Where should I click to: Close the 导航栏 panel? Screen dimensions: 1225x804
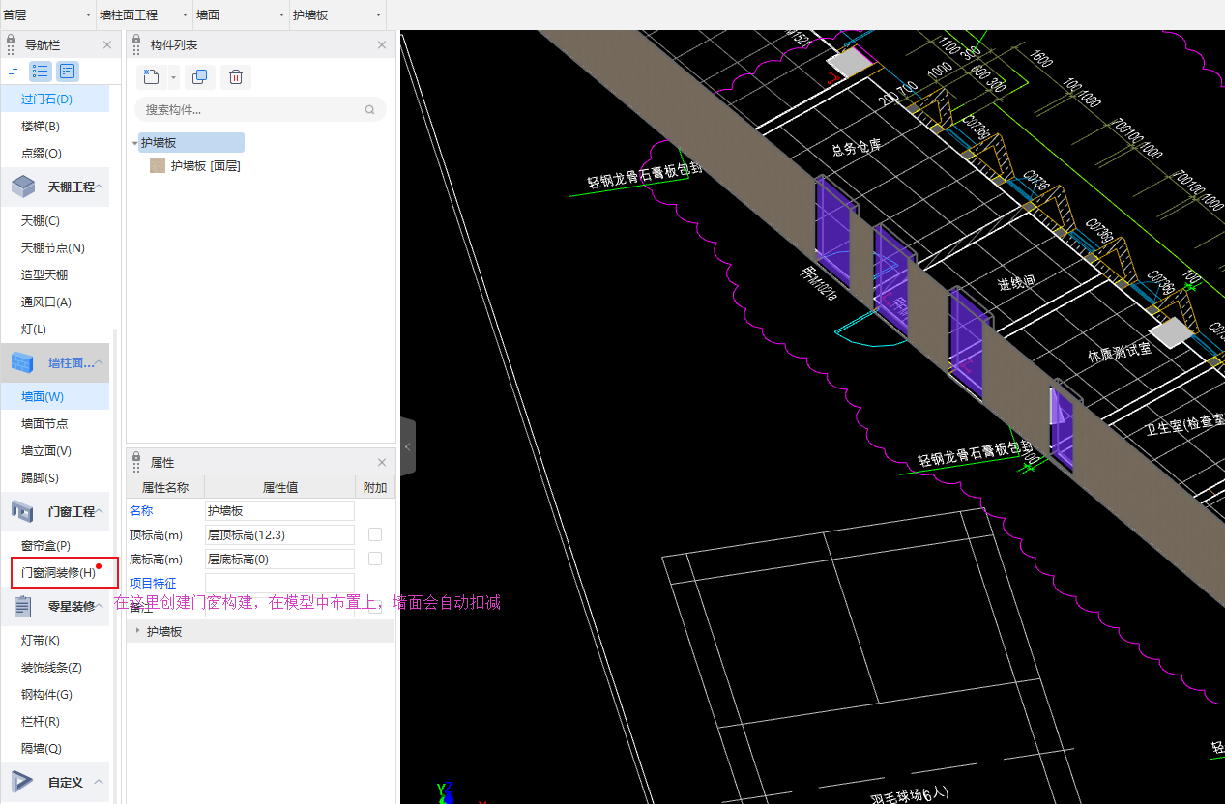pos(107,45)
